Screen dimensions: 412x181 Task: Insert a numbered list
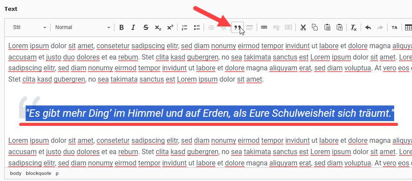point(184,27)
